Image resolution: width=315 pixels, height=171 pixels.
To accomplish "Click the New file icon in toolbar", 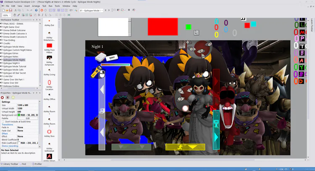I will point(3,10).
